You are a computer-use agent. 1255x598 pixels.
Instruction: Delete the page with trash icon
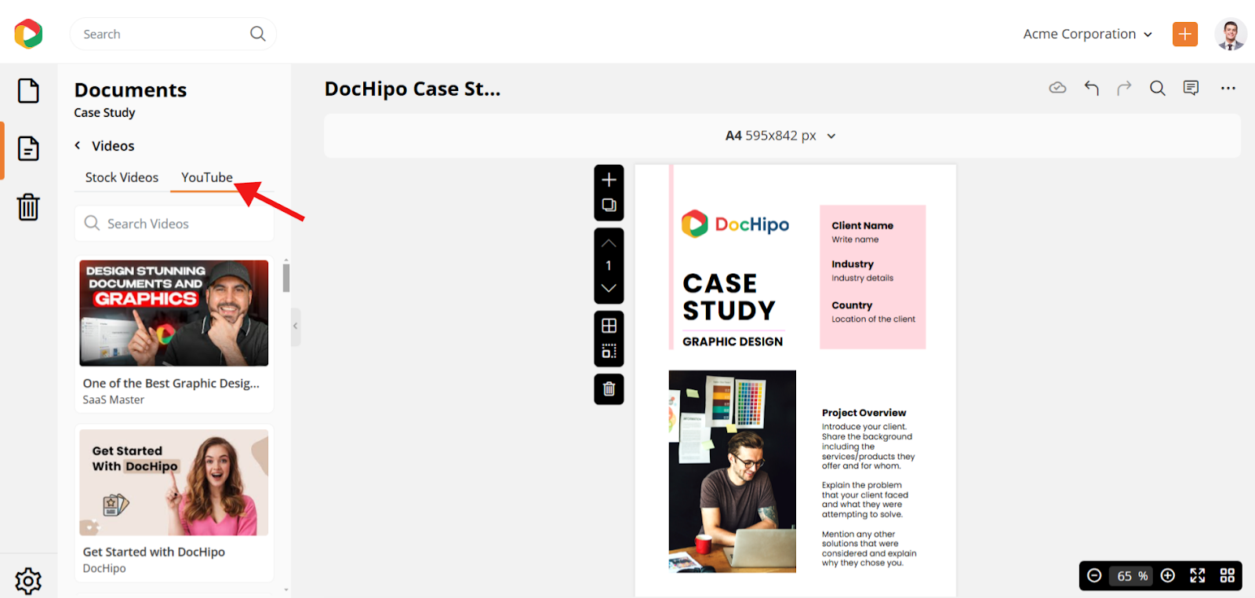(609, 388)
